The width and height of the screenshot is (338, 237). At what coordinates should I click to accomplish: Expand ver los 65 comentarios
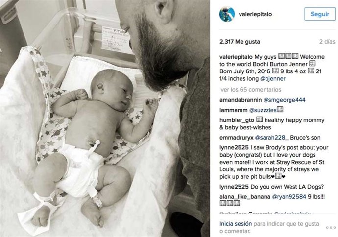click(251, 90)
